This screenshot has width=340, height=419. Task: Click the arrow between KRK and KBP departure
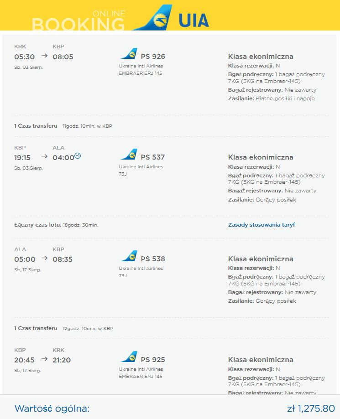click(44, 56)
